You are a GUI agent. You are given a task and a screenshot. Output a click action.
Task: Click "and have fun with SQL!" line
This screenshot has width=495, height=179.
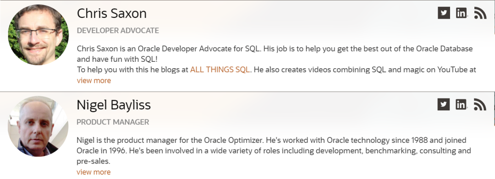tap(117, 59)
